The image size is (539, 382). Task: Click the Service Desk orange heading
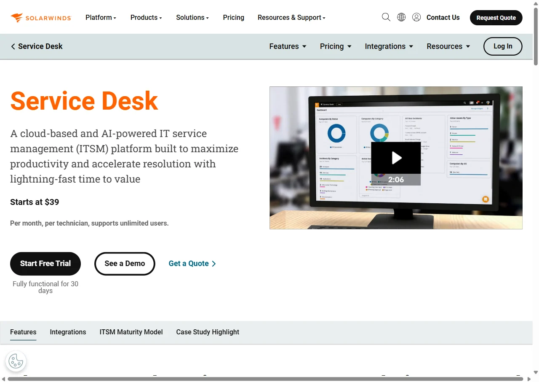[84, 101]
